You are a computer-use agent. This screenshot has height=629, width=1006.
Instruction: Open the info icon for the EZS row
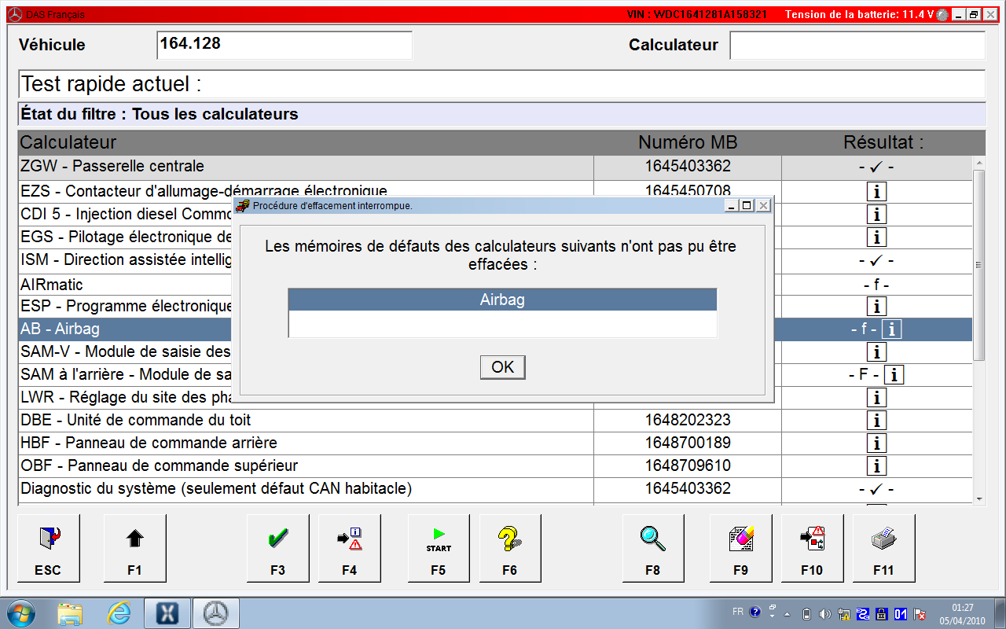point(876,191)
